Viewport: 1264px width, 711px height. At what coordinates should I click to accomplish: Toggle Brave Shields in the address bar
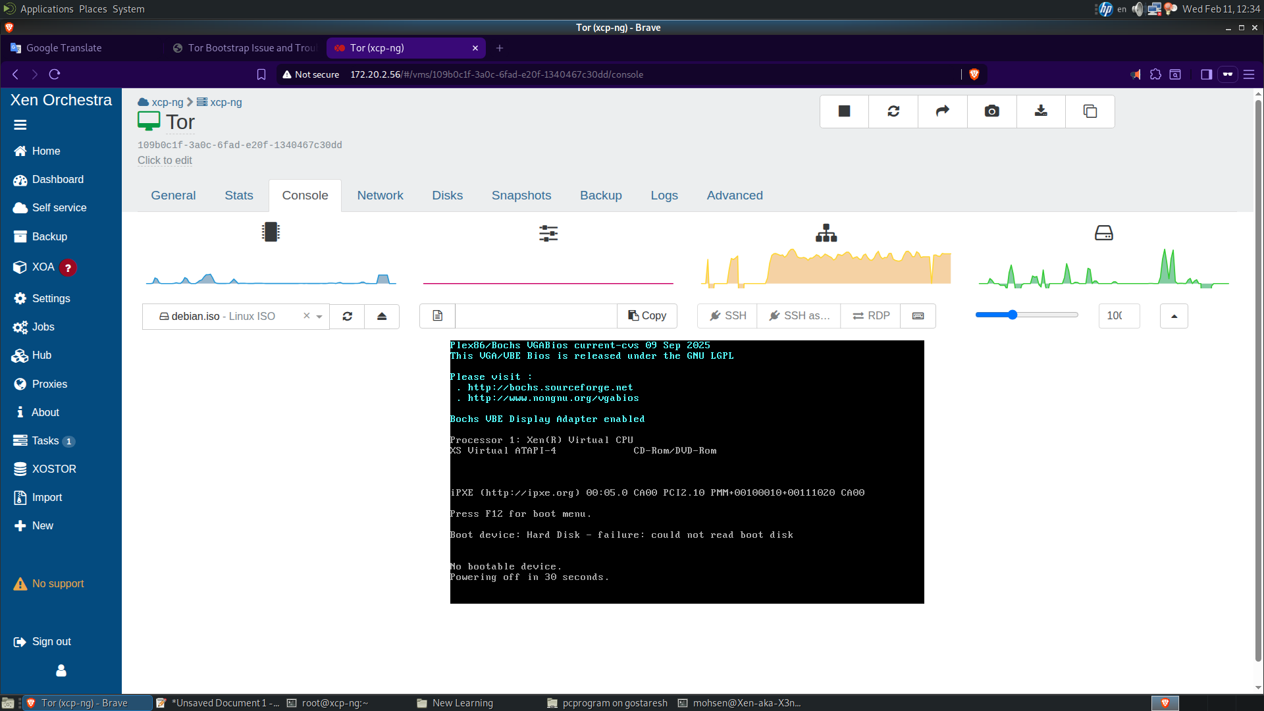pos(974,74)
